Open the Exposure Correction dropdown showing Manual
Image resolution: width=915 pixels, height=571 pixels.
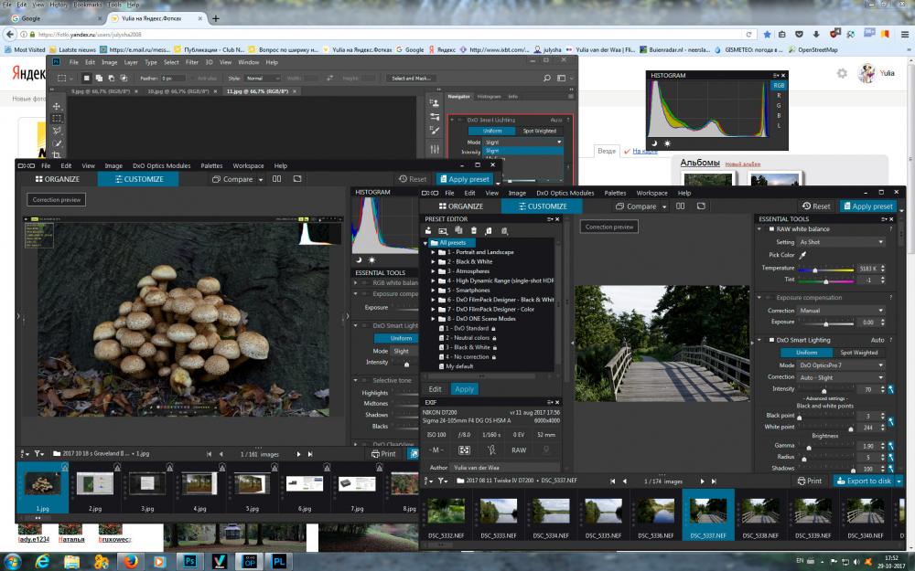pyautogui.click(x=841, y=311)
